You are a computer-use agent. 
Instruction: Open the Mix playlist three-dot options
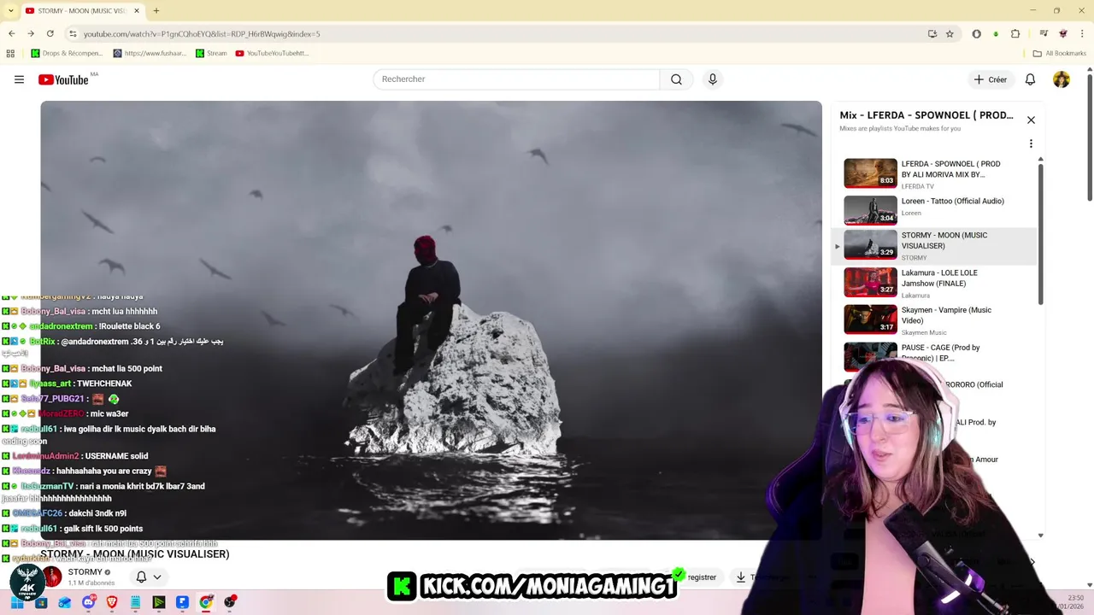pyautogui.click(x=1031, y=143)
